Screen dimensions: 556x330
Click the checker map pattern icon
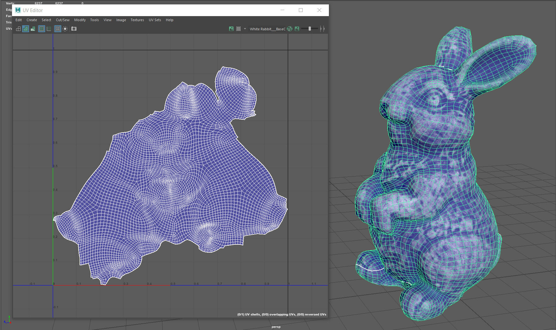239,29
